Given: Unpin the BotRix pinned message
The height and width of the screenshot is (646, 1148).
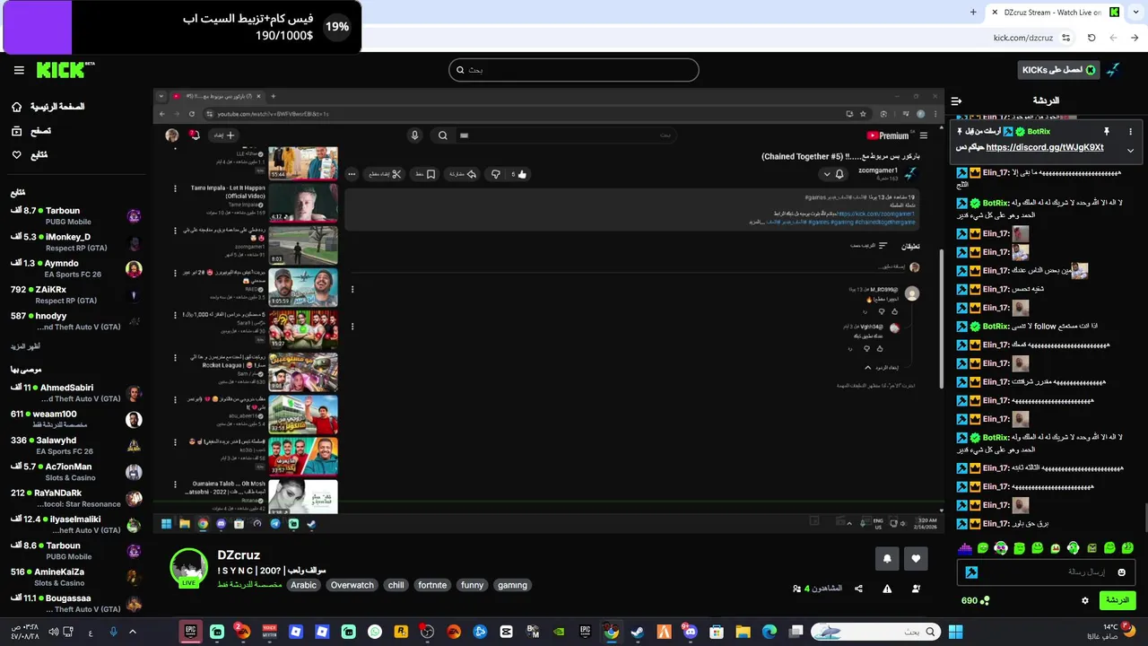Looking at the screenshot, I should coord(1107,132).
